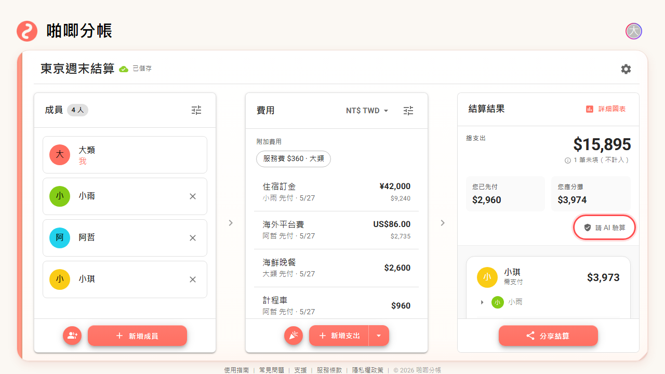The image size is (665, 374).
Task: Open expense panel filter options icon
Action: [409, 111]
